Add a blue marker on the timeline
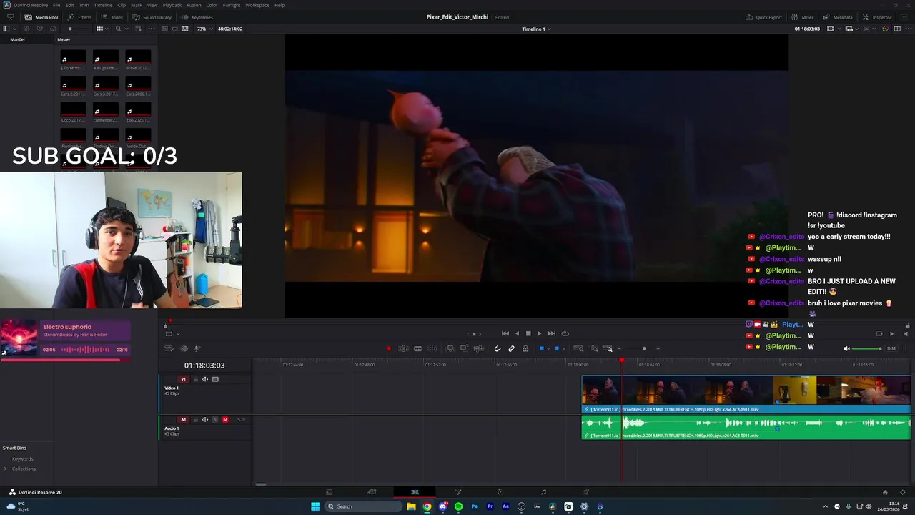Viewport: 915px width, 515px height. [557, 348]
